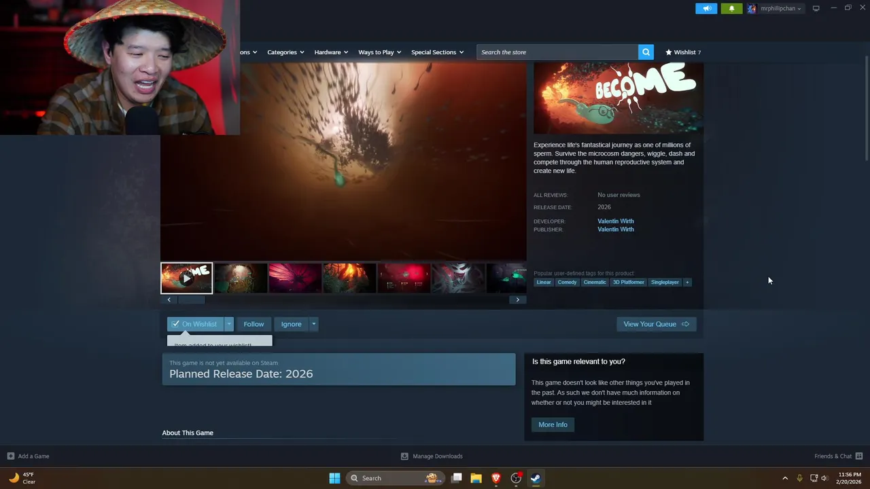Select the Comedy tag
Viewport: 870px width, 489px height.
[x=567, y=282]
